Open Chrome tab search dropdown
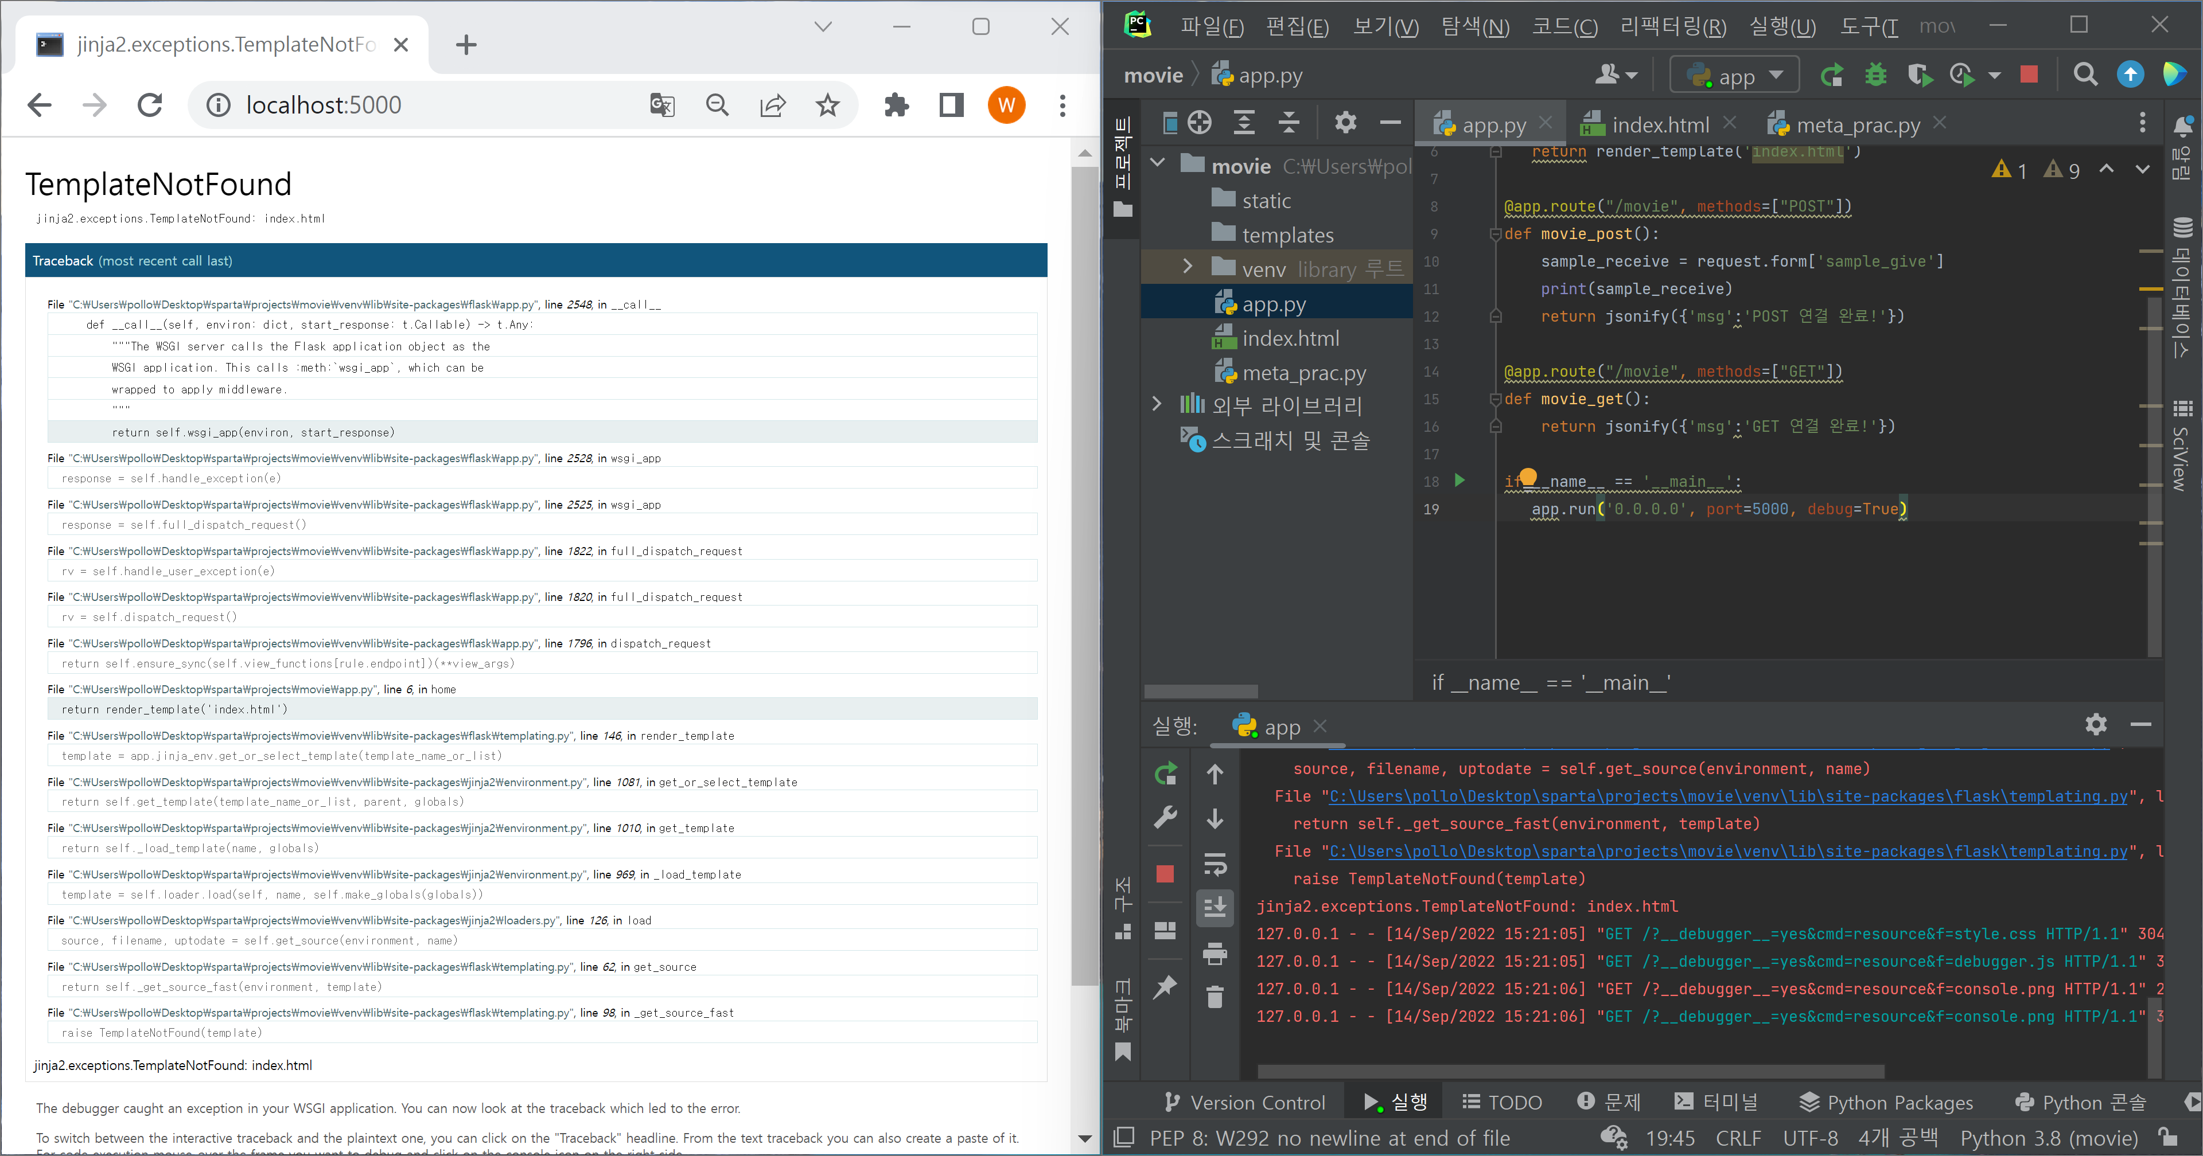This screenshot has height=1156, width=2203. [823, 26]
